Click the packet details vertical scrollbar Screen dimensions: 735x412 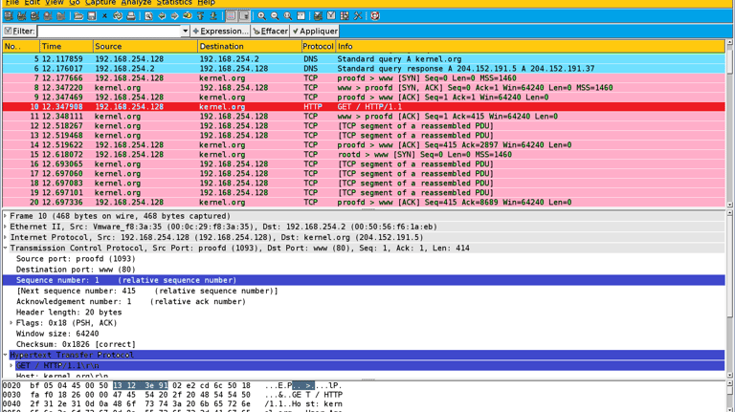click(729, 294)
